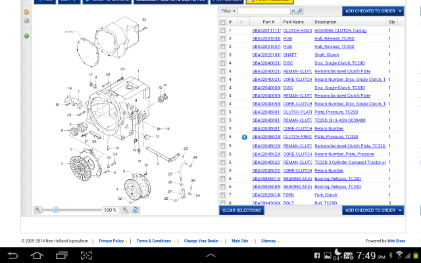The width and height of the screenshot is (421, 263).
Task: Expand the upward chevron in the navigation bar
Action: [210, 255]
